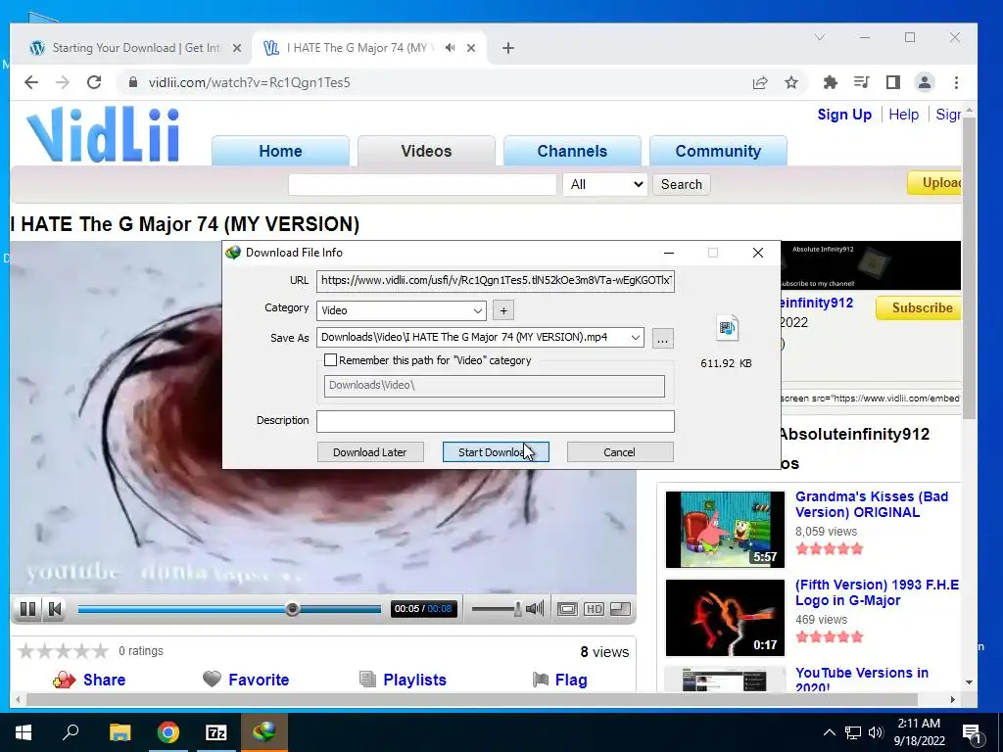Open the Chrome profile avatar
The height and width of the screenshot is (752, 1003).
[925, 82]
